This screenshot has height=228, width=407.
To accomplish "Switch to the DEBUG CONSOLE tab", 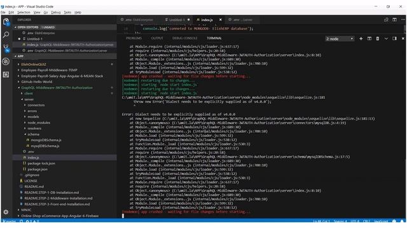I will pyautogui.click(x=184, y=38).
